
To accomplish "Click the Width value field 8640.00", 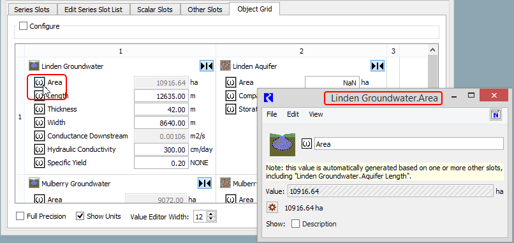I will [161, 122].
